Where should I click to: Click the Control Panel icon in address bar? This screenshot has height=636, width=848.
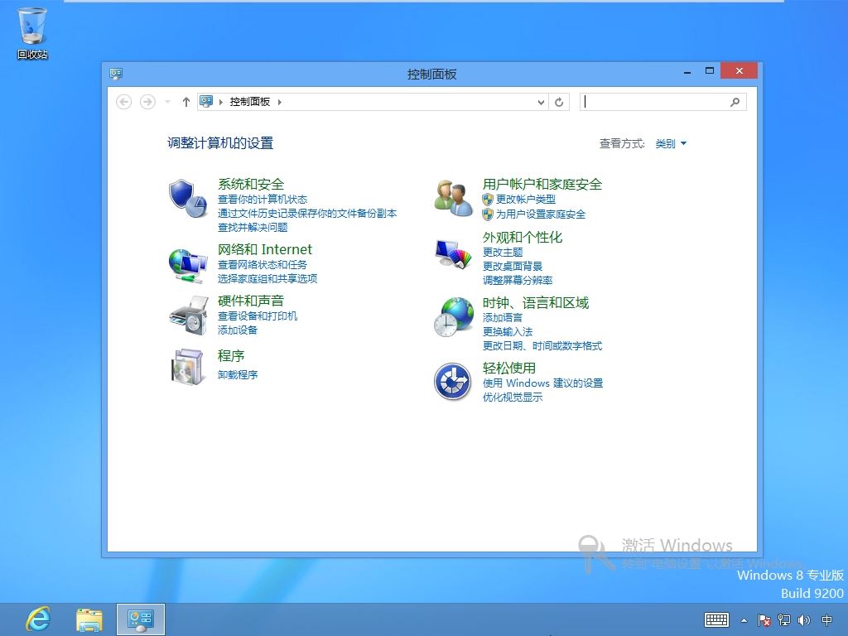tap(206, 101)
